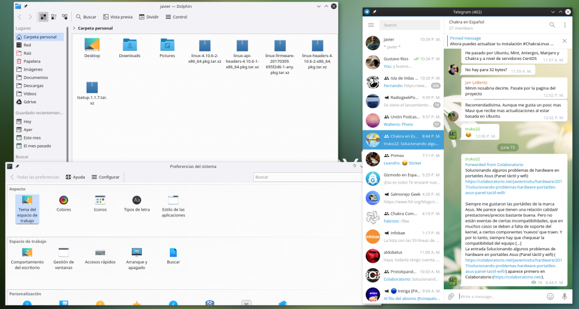Image resolution: width=579 pixels, height=309 pixels.
Task: Select the Pictures folder icon
Action: point(167,47)
